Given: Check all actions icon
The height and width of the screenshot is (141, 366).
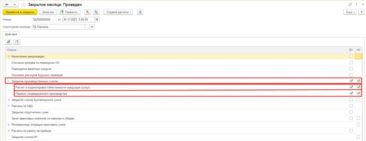Looking at the screenshot, I should (x=8, y=42).
